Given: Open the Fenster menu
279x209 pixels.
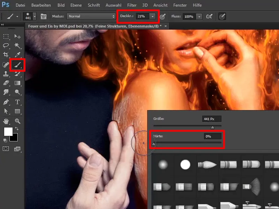Looking at the screenshot, I should (x=180, y=5).
